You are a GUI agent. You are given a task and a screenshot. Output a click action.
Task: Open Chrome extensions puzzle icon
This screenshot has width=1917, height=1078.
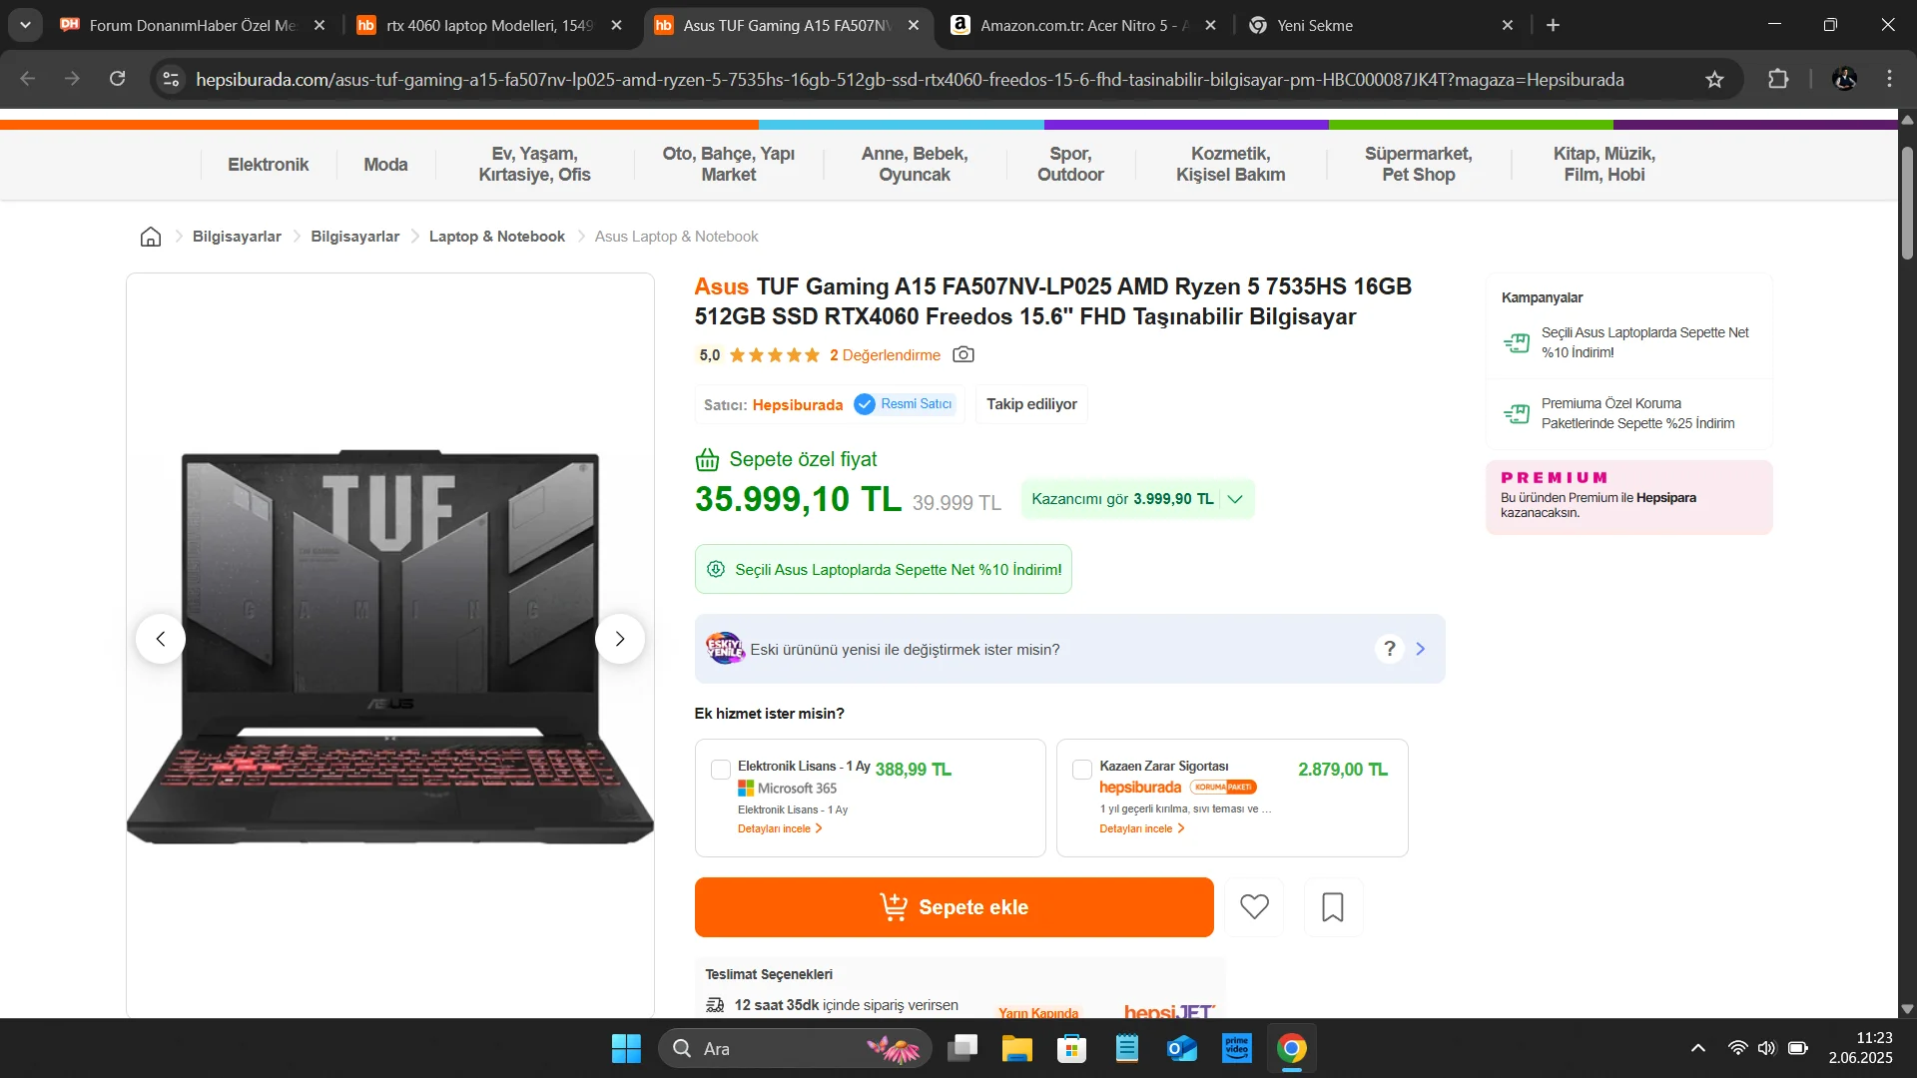coord(1778,79)
